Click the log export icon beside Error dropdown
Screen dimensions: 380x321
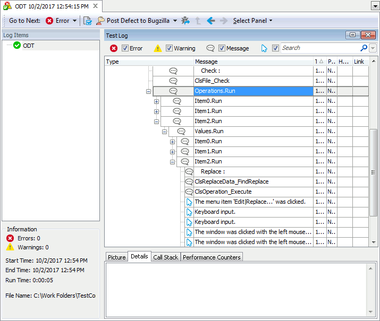(87, 21)
